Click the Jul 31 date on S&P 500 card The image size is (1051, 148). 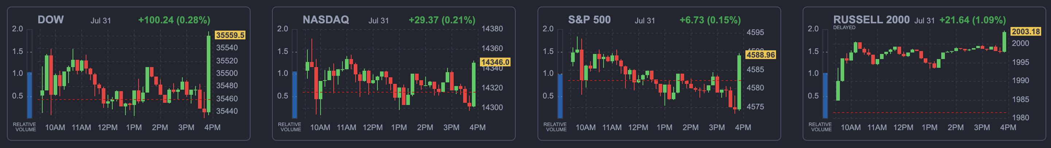pos(645,20)
